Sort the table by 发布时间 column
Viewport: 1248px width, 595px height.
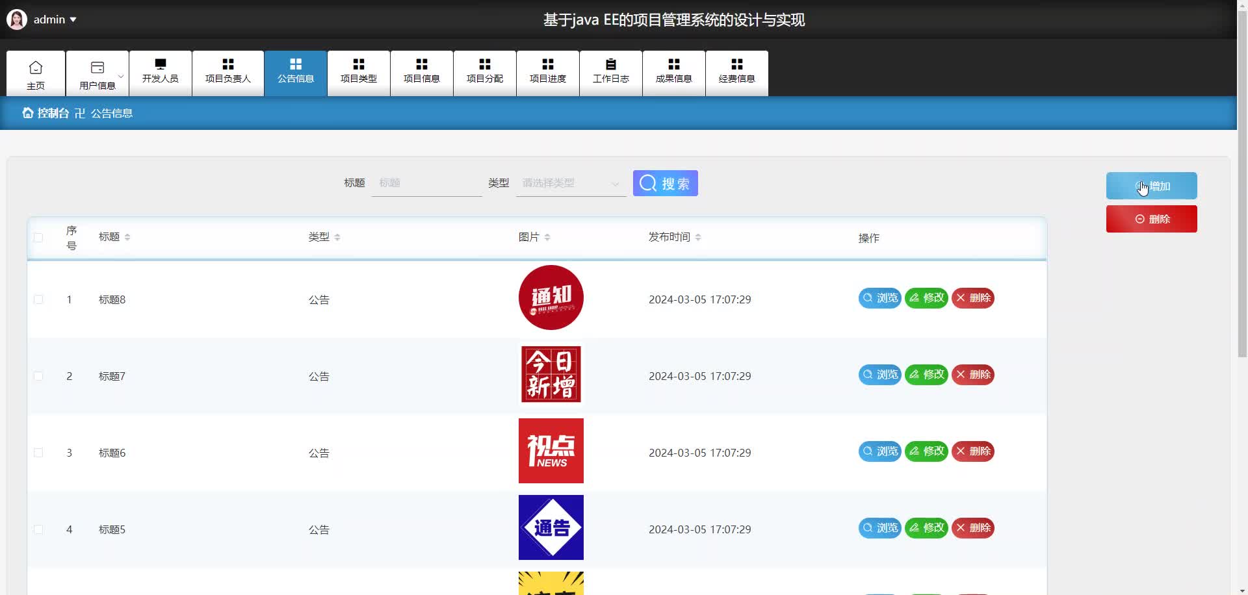point(698,236)
